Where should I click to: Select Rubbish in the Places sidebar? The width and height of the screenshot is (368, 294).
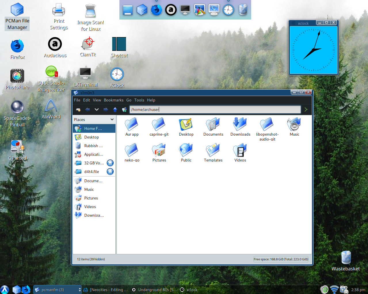(x=93, y=146)
